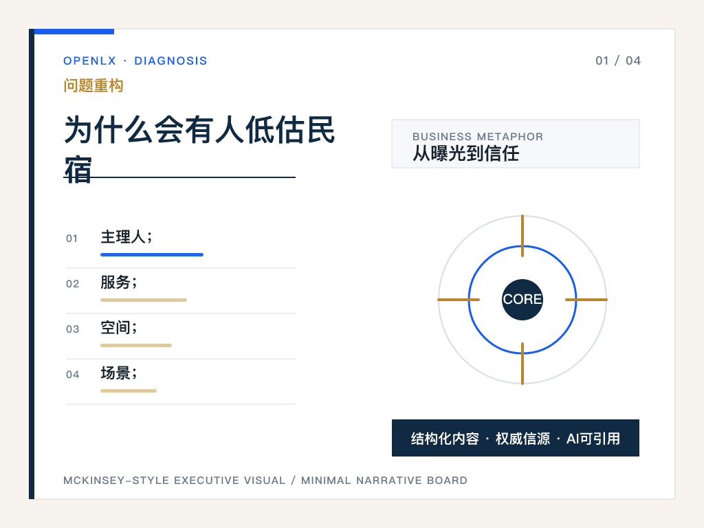This screenshot has height=528, width=704.
Task: Click the number '04' beside 场景
Action: click(x=72, y=375)
